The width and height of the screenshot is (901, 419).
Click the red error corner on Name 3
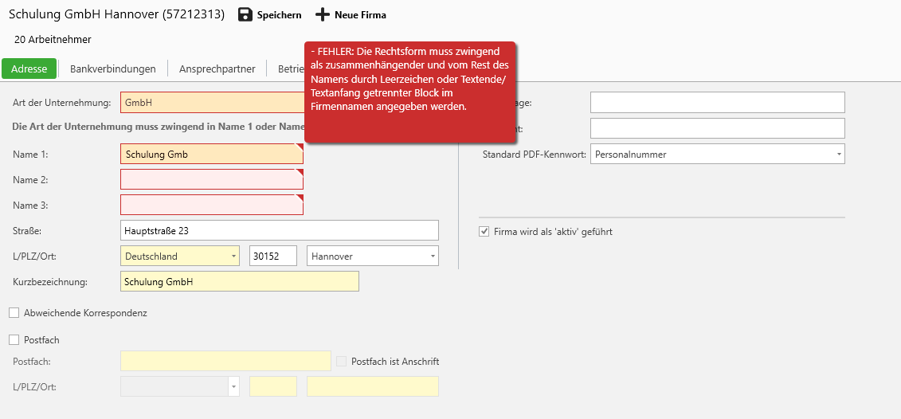(300, 198)
